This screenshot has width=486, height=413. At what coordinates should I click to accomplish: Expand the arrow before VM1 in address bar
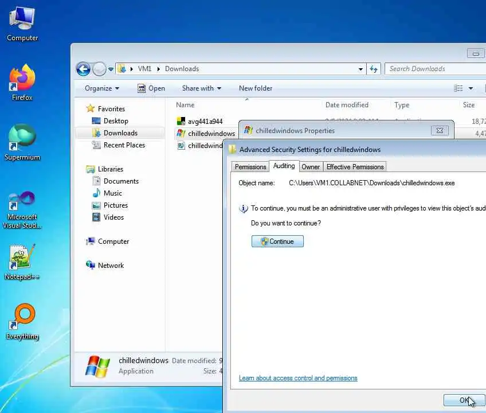click(x=132, y=69)
